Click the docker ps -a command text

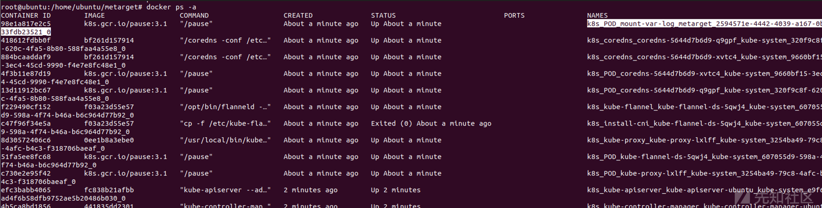point(176,7)
